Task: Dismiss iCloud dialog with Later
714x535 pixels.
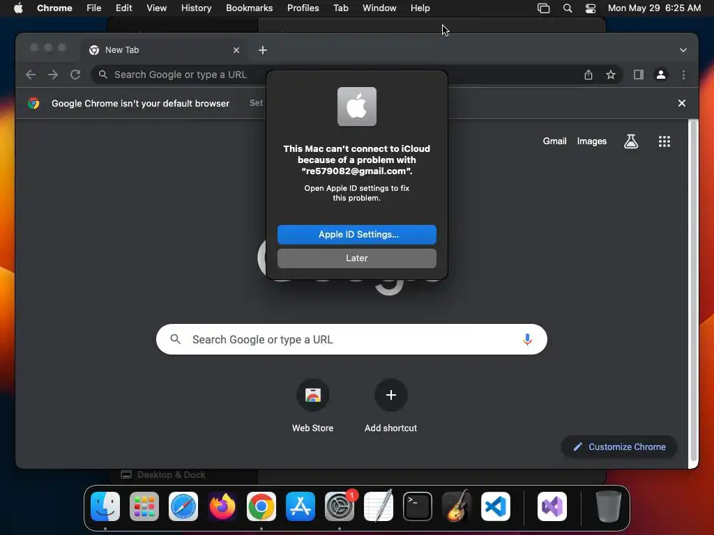Action: tap(356, 258)
